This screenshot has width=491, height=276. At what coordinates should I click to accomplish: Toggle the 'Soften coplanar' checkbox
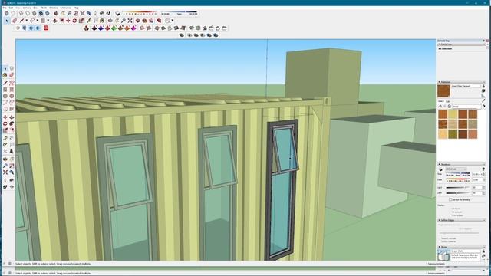tap(440, 242)
